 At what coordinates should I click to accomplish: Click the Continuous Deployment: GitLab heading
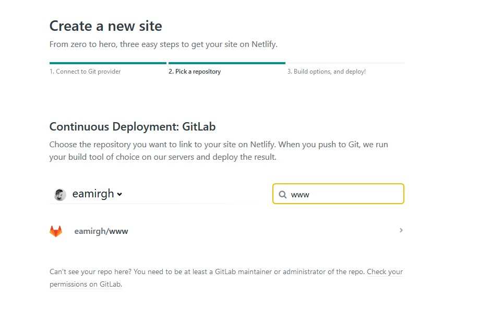coord(132,126)
